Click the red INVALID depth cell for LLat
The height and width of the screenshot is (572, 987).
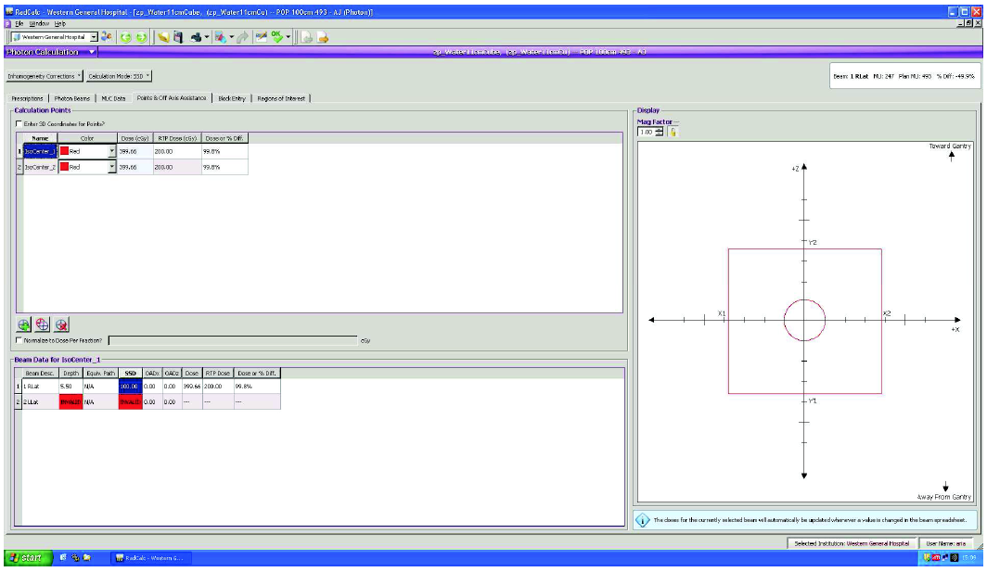coord(71,402)
